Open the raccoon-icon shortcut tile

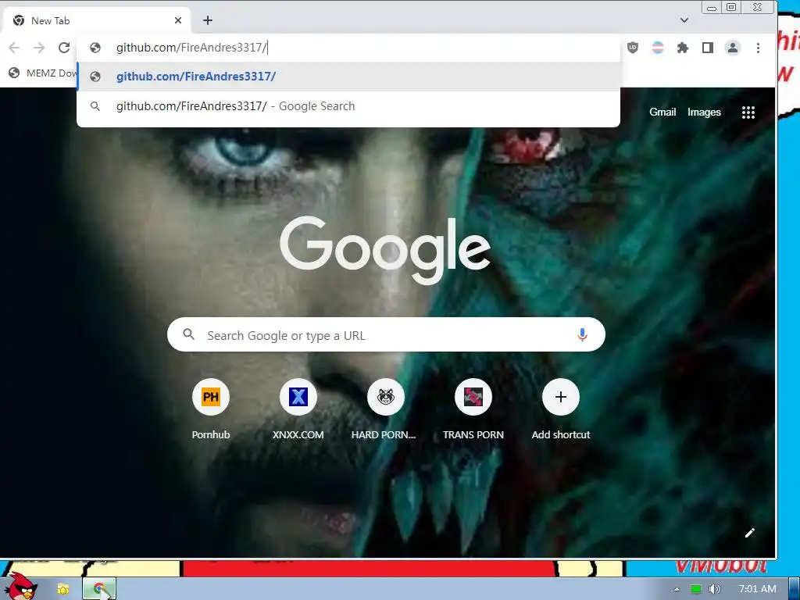click(386, 397)
